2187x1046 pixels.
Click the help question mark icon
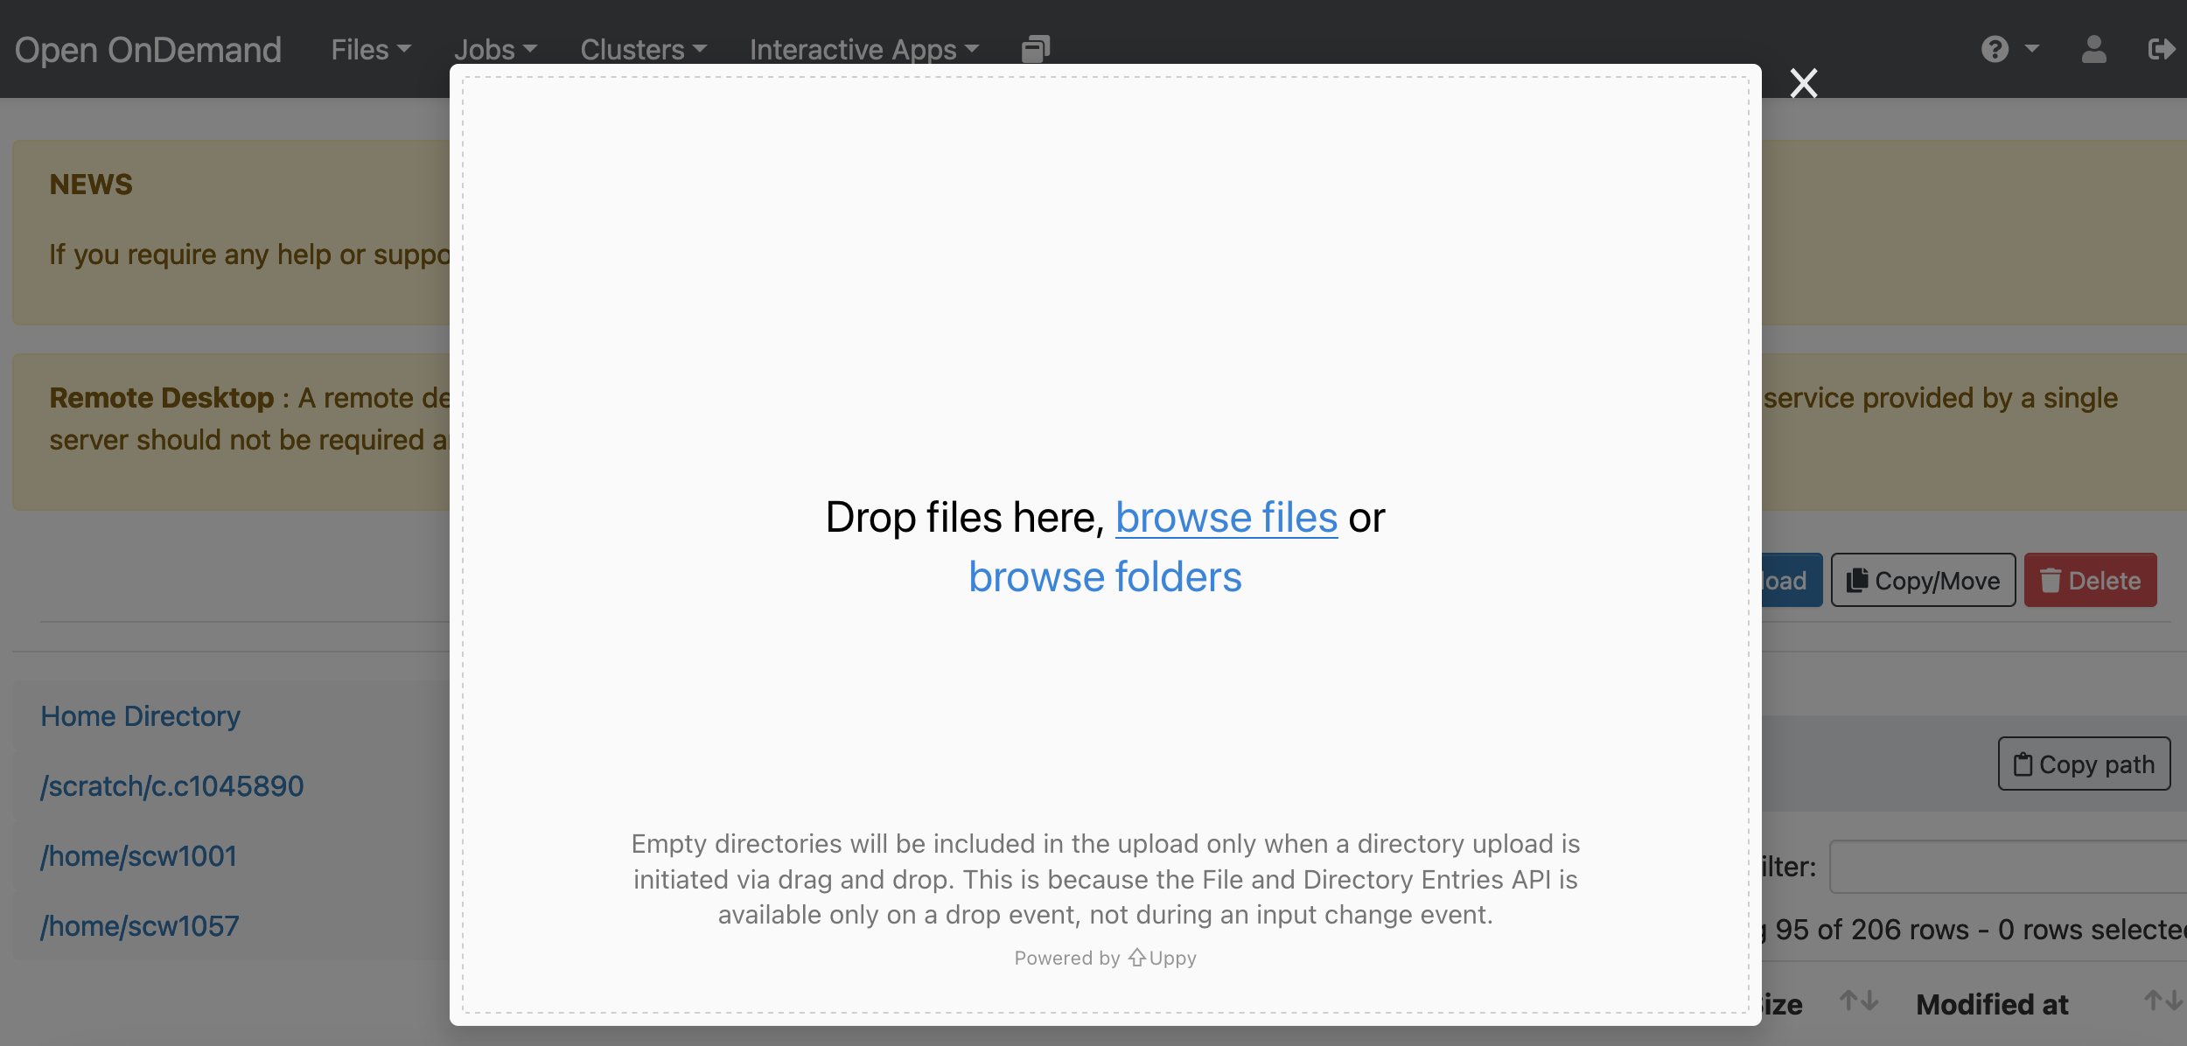click(x=1996, y=47)
